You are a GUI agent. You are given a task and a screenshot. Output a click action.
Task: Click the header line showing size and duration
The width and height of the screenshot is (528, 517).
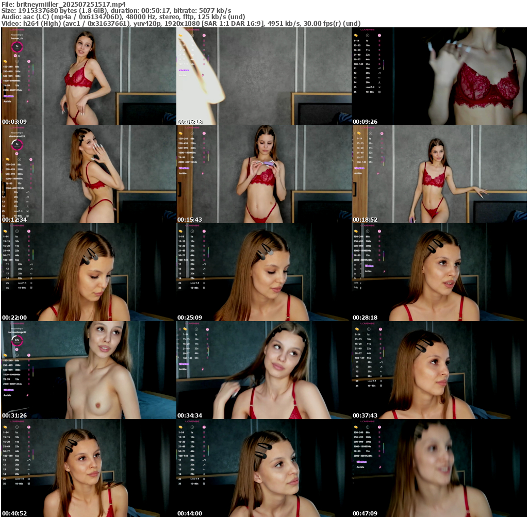click(116, 11)
